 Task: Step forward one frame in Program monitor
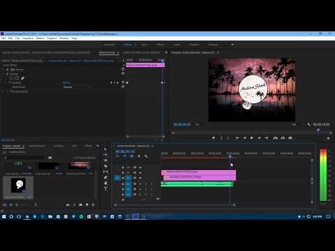(x=259, y=138)
